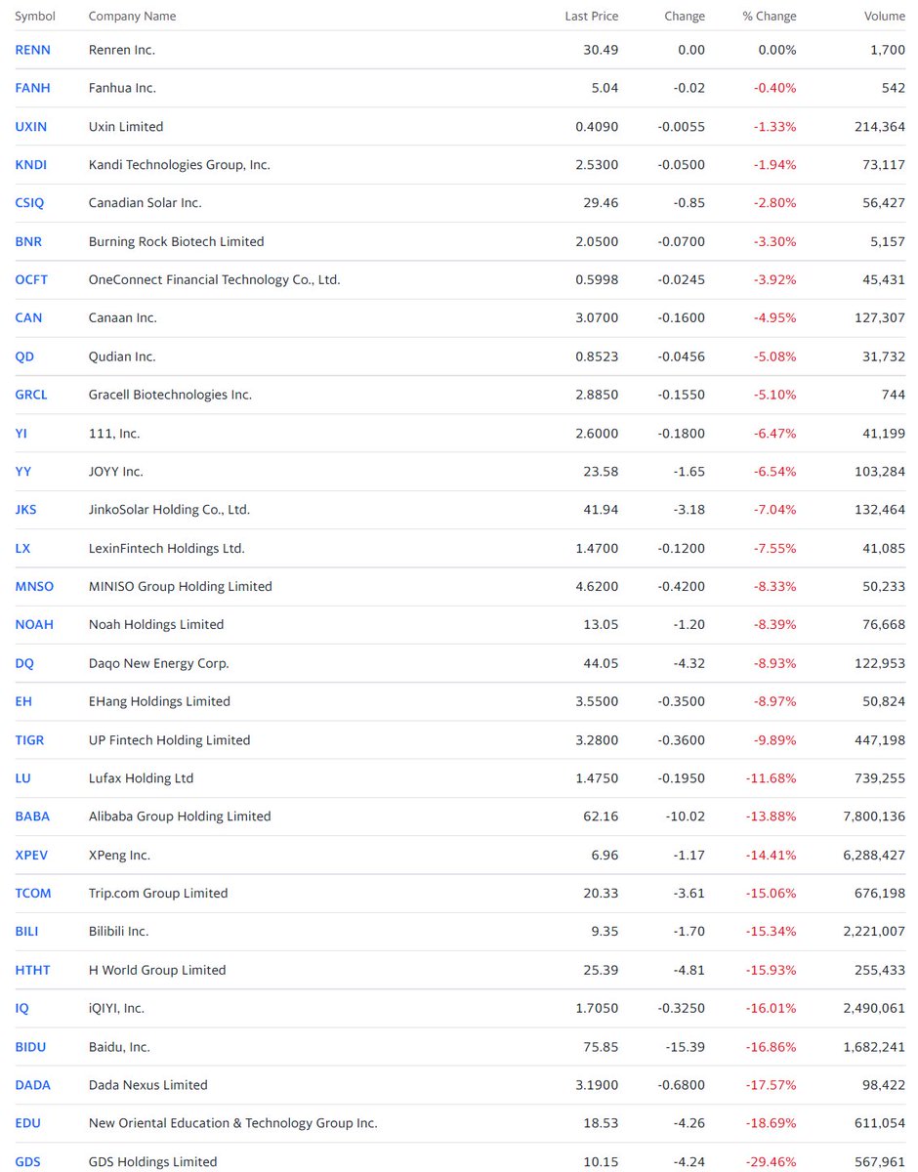Image resolution: width=918 pixels, height=1172 pixels.
Task: Select the company name Daqo New Energy Corp.
Action: (159, 663)
